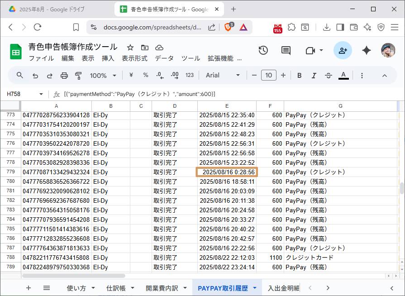Open the comments speech bubble icon
Viewport: 405px width, 296px height.
286,51
